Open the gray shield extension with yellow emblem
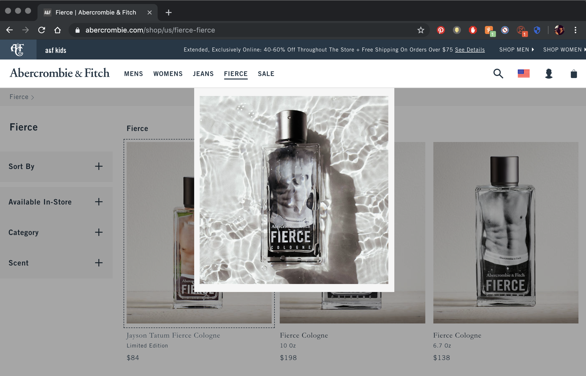This screenshot has width=586, height=376. click(457, 30)
